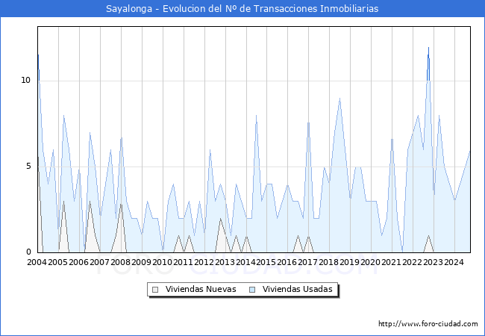
Task: Select the Viviendas Usadas legend label
Action: coord(297,289)
